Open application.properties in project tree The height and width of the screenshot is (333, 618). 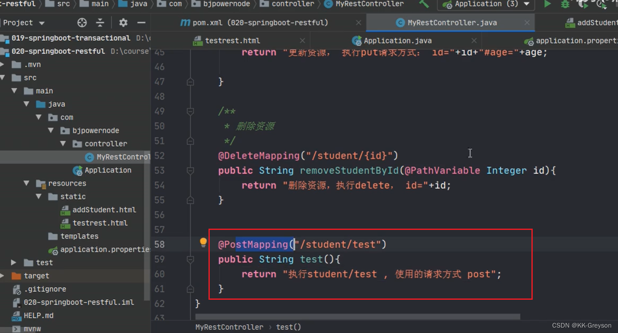(x=99, y=249)
